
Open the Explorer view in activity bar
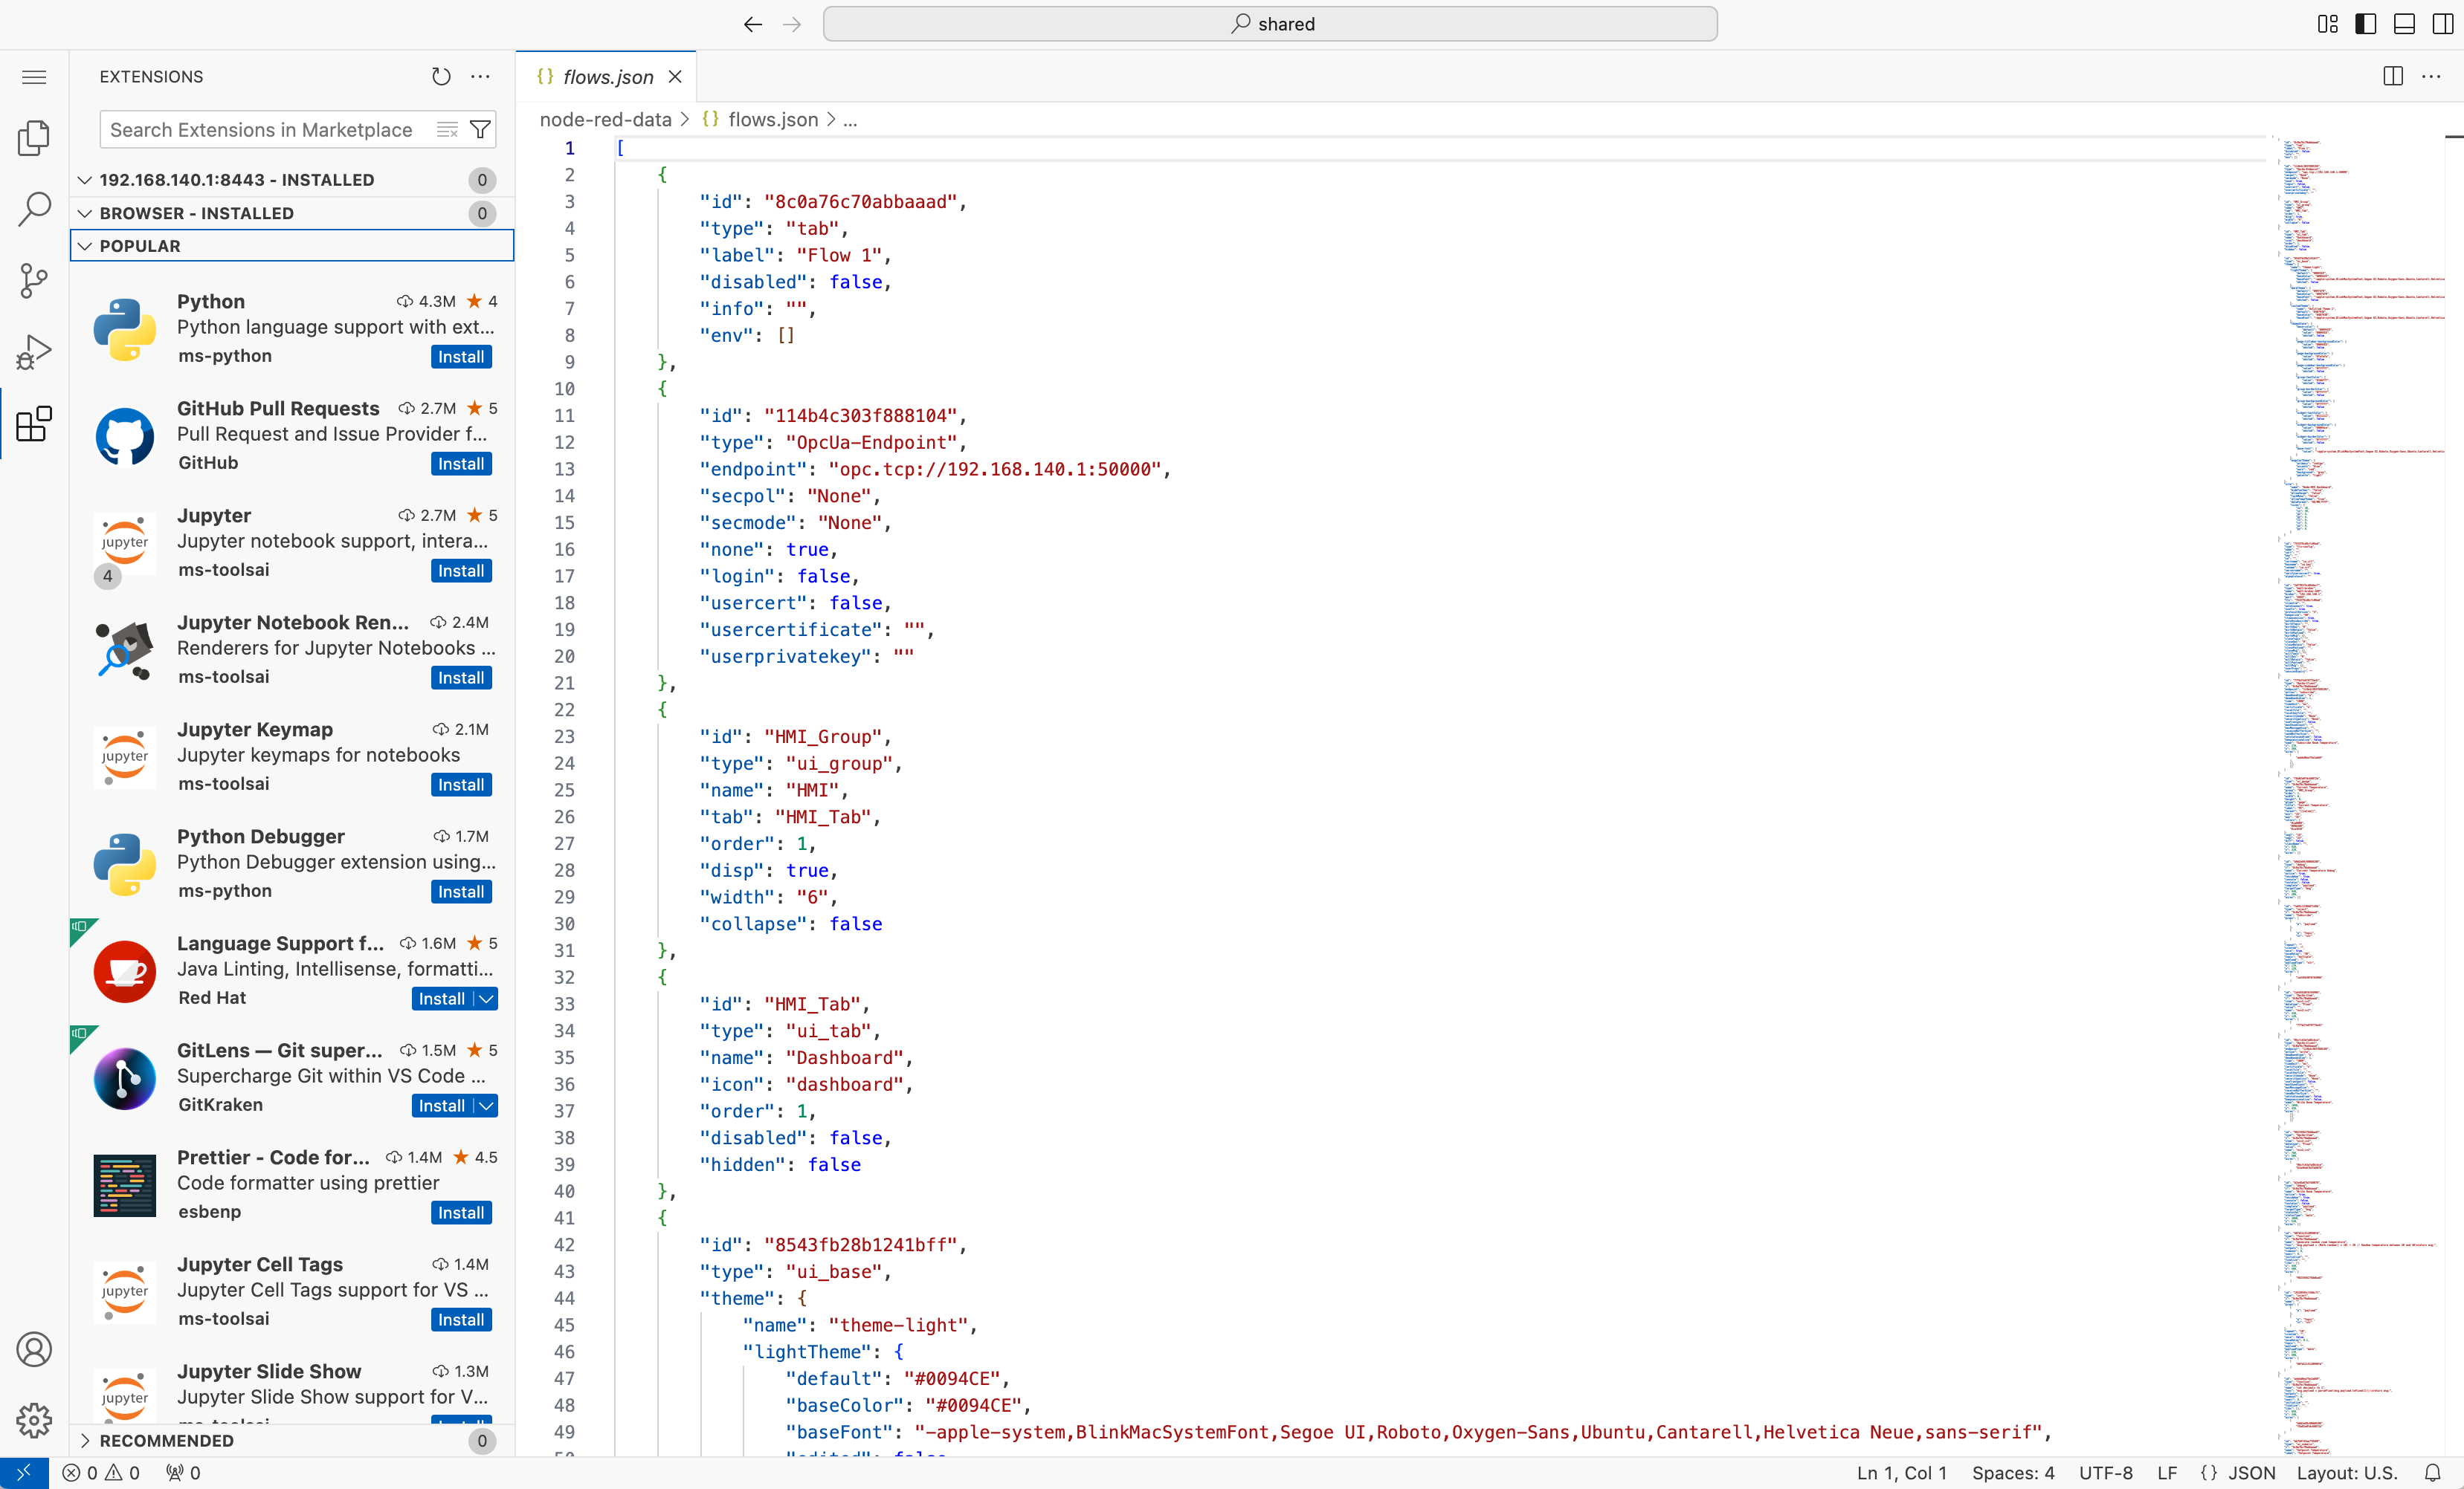34,138
